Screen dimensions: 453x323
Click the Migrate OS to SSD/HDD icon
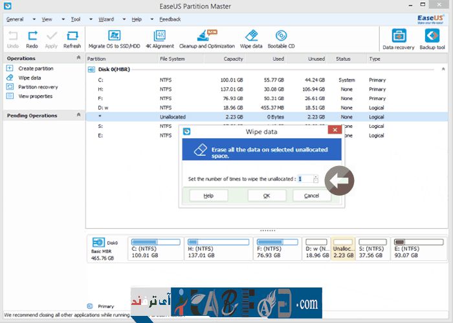pos(114,36)
